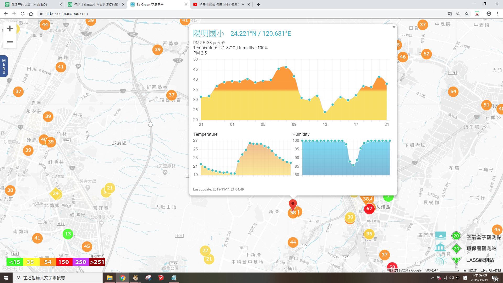
Task: Open notification center with 16 badge
Action: (x=495, y=278)
